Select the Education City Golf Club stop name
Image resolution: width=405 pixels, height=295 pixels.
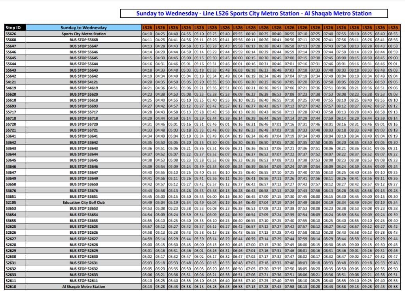click(83, 202)
